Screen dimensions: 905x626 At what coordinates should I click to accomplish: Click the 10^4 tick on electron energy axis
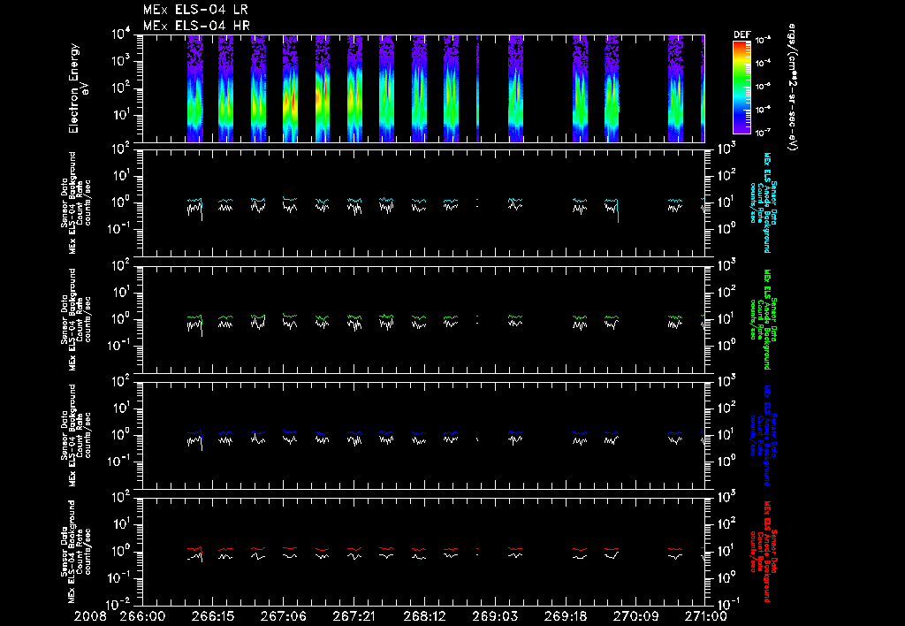[x=121, y=34]
